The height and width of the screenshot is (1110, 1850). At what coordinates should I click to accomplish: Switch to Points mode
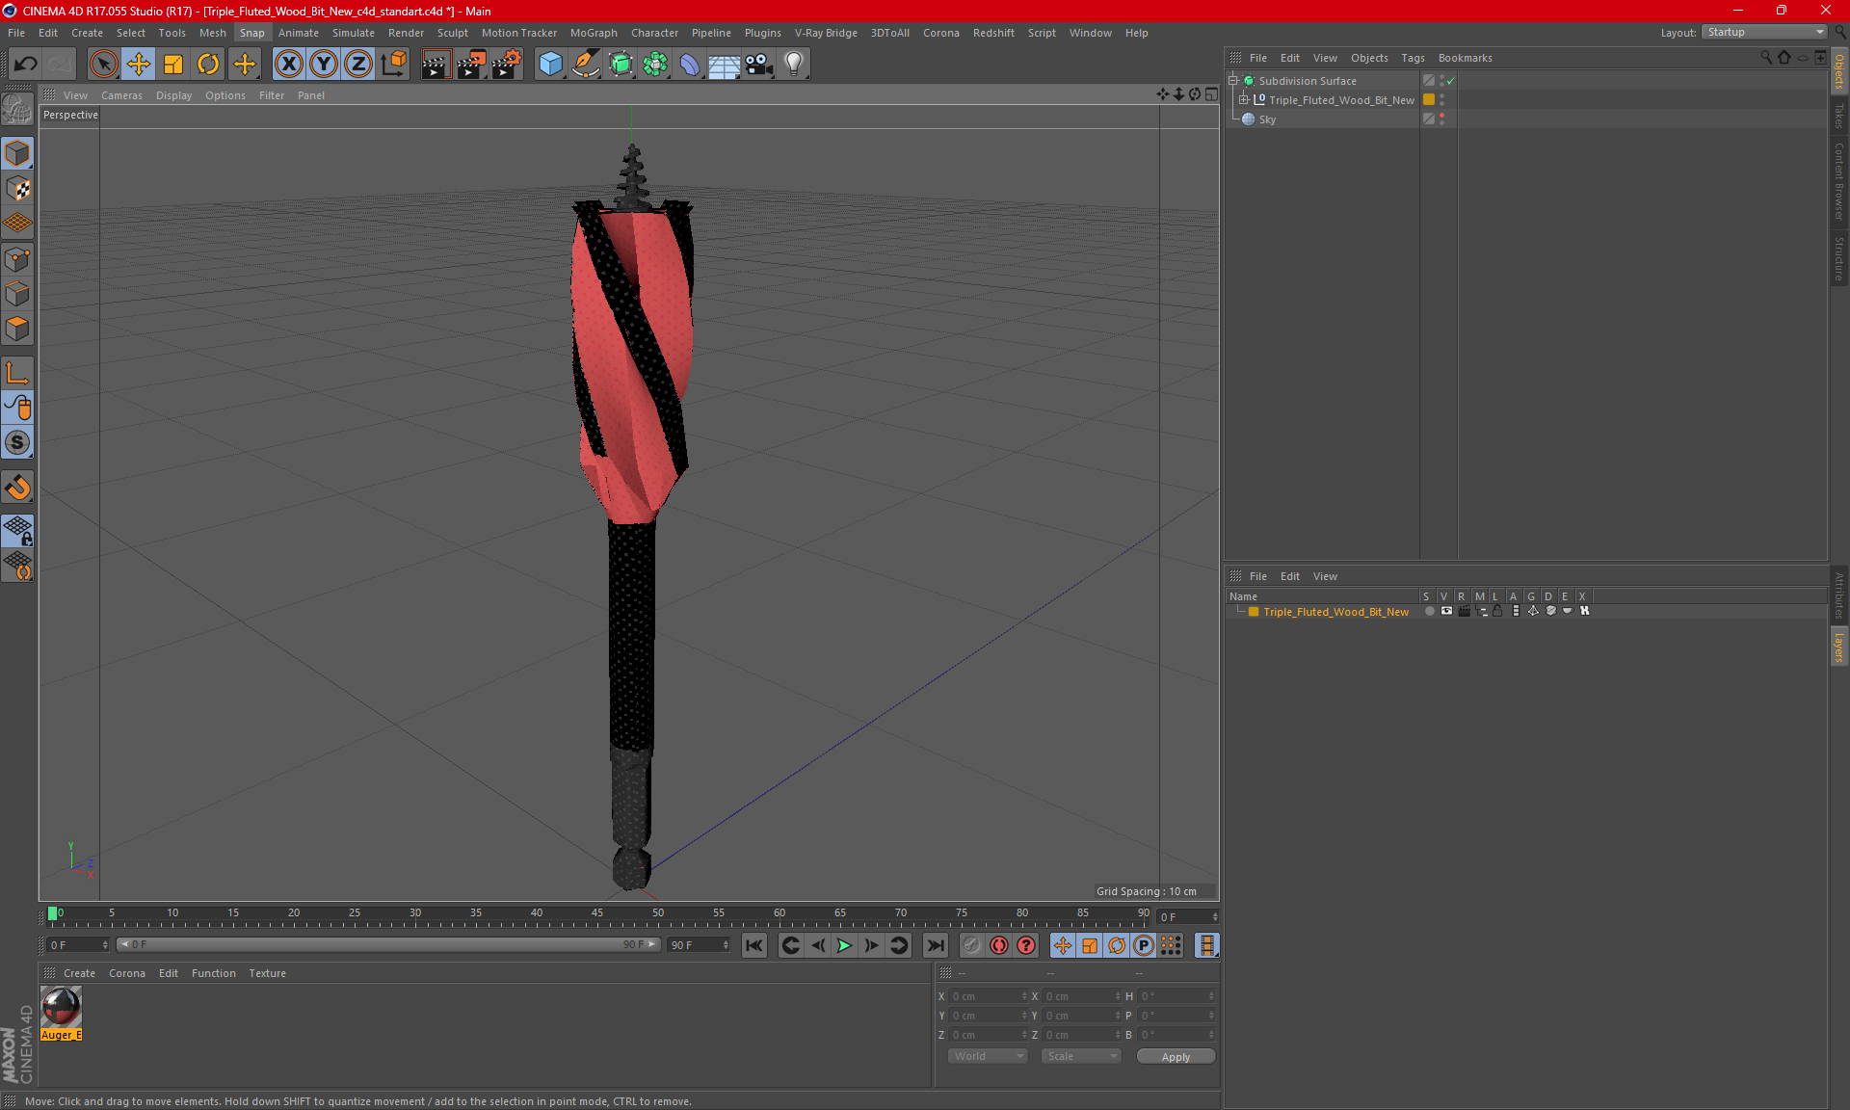pyautogui.click(x=17, y=259)
